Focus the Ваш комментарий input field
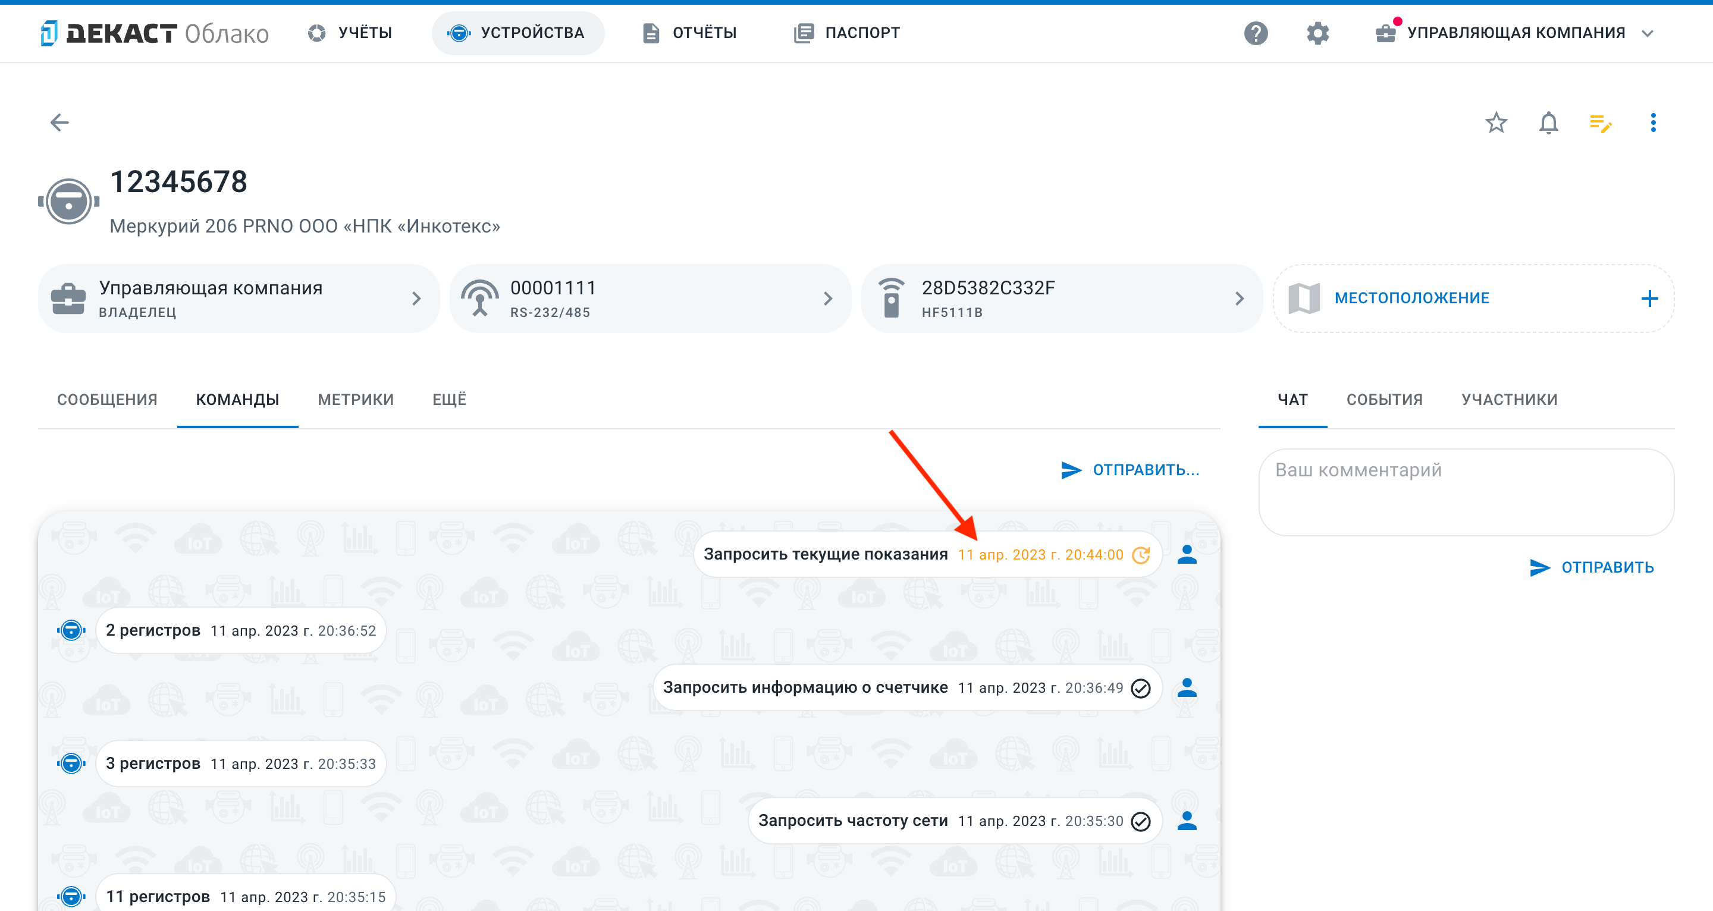 pyautogui.click(x=1466, y=492)
